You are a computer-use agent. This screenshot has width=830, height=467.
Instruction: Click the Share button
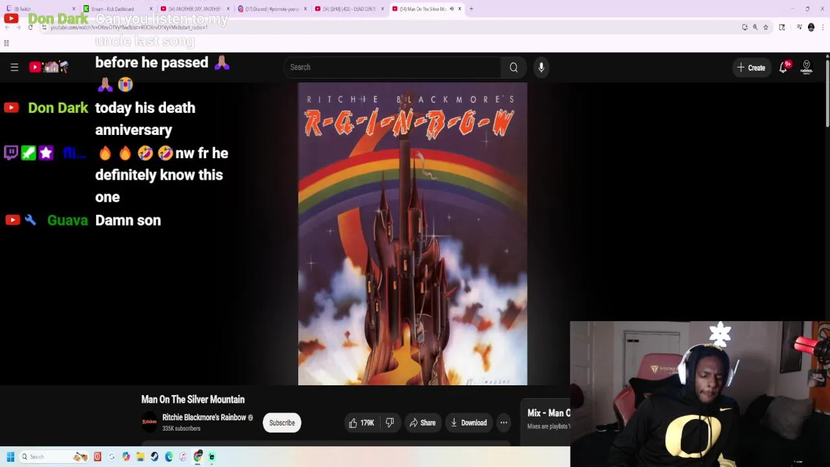pyautogui.click(x=422, y=423)
